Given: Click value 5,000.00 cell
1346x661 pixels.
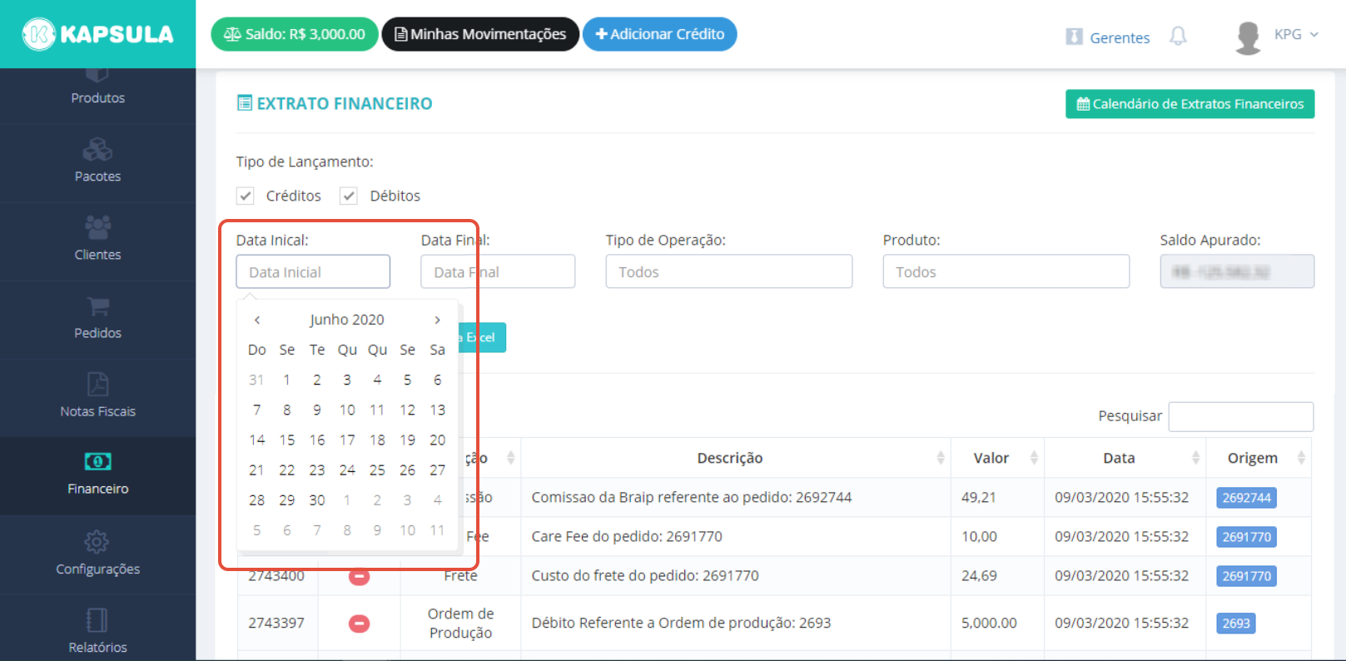Looking at the screenshot, I should pos(997,623).
